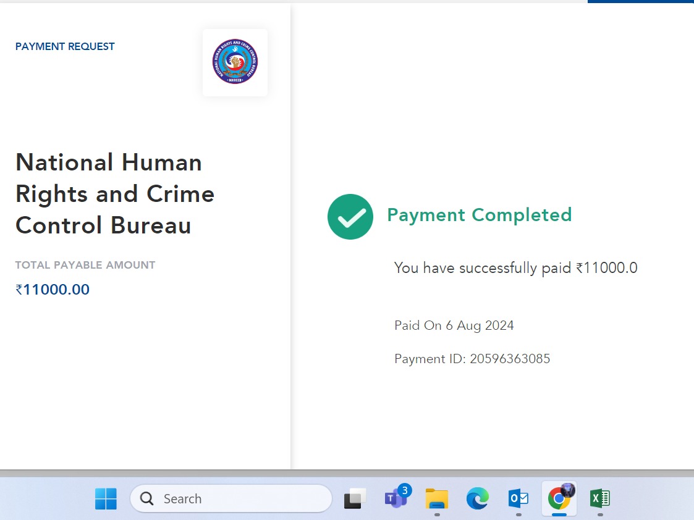The height and width of the screenshot is (520, 694).
Task: Click the NHRCCB organization logo
Action: click(235, 62)
